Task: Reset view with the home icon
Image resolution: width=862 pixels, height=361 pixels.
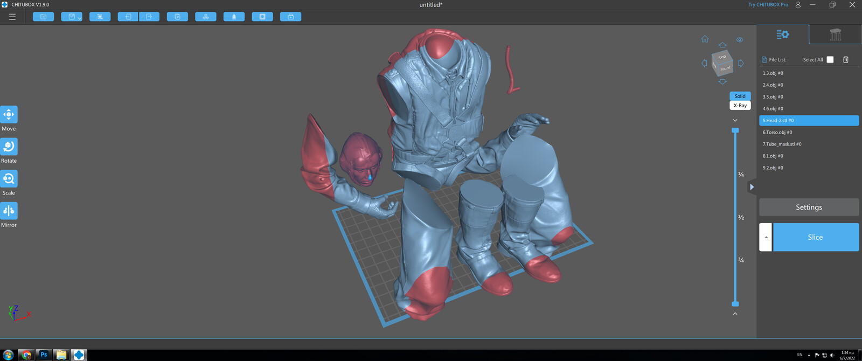Action: point(705,39)
